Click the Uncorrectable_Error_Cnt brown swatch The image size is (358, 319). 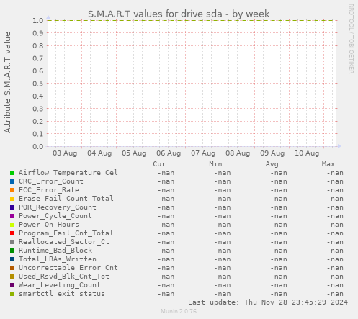[12, 268]
